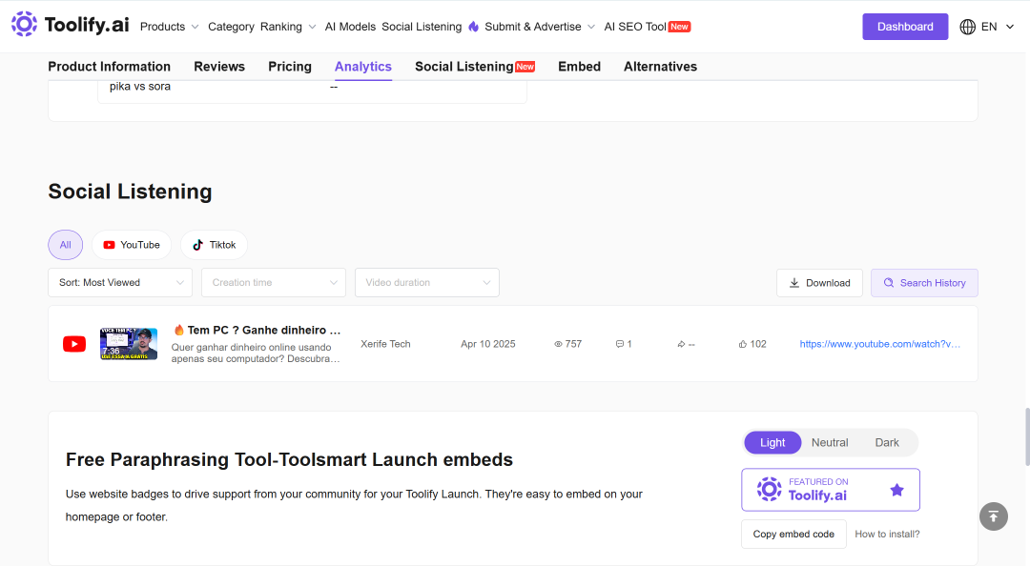This screenshot has height=566, width=1030.
Task: Open the Sort: Most Viewed dropdown
Action: 120,282
